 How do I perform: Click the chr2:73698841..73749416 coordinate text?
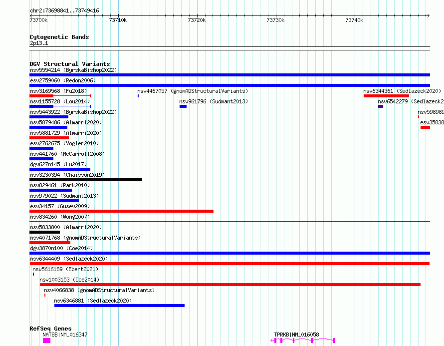(x=64, y=11)
